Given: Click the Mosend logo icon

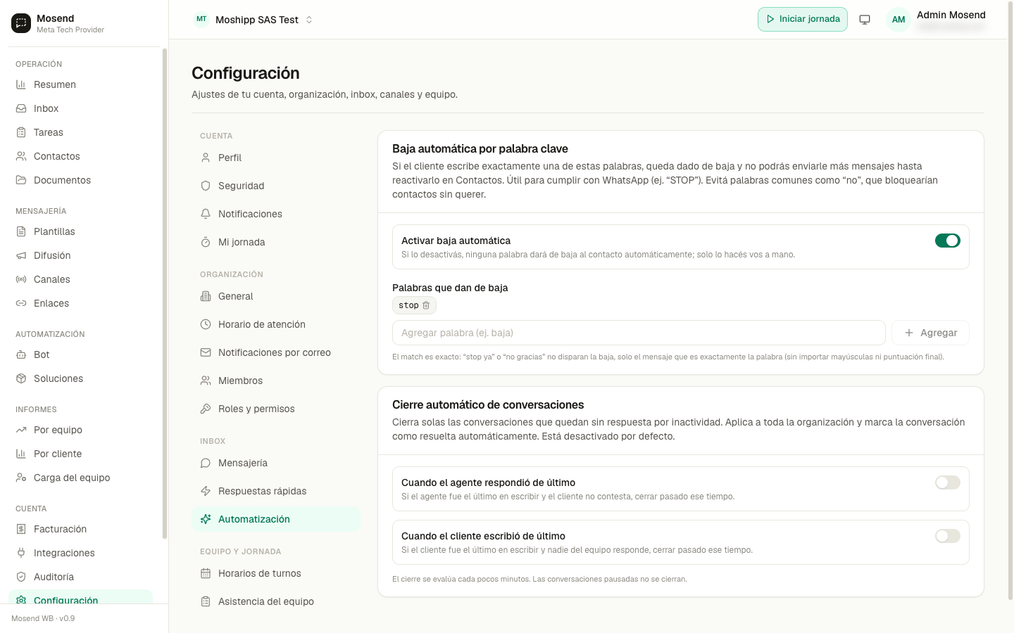Looking at the screenshot, I should click(x=21, y=23).
